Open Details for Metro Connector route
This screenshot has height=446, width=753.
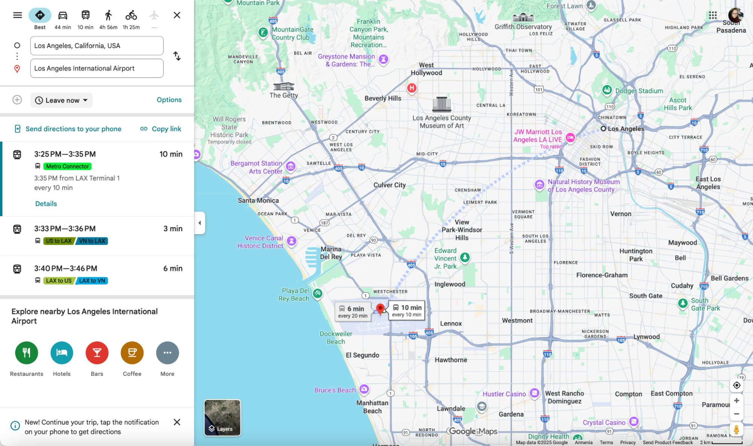tap(46, 203)
